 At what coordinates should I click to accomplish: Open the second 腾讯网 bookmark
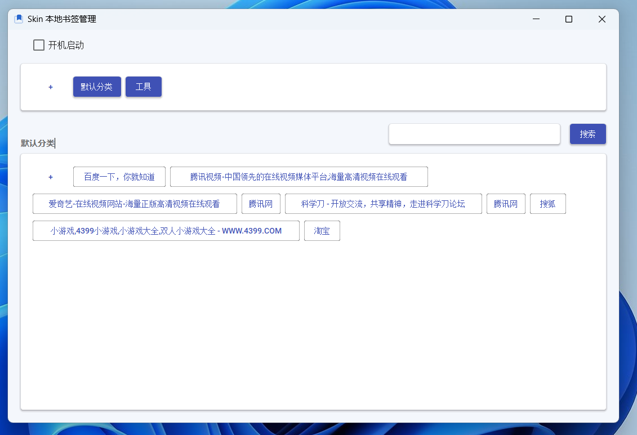click(506, 204)
